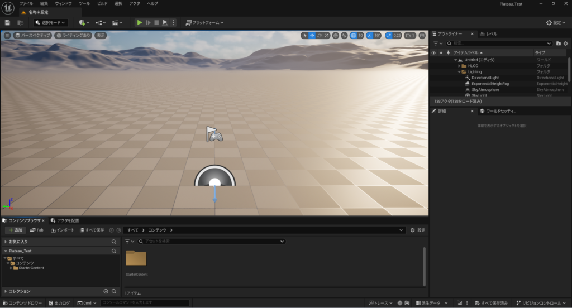
Task: Open the ウィンドウ menu
Action: [63, 3]
